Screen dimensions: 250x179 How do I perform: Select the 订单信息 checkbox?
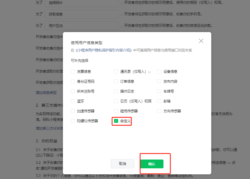[x=116, y=81]
